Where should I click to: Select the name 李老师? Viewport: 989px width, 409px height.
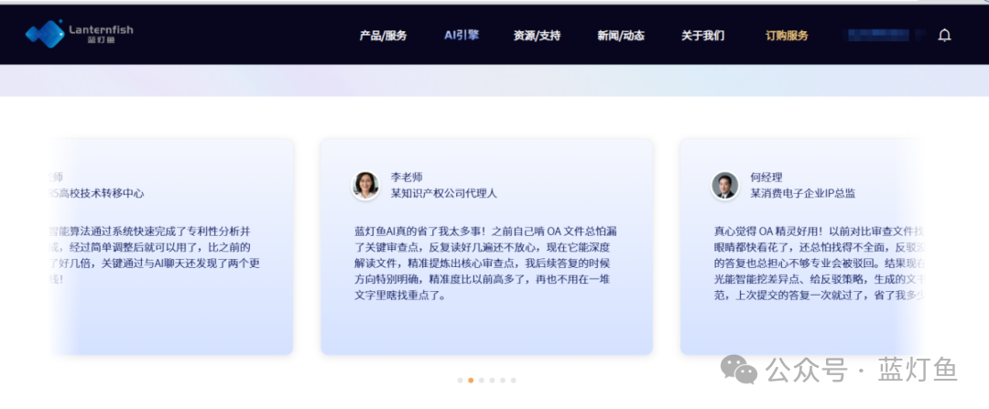(407, 178)
